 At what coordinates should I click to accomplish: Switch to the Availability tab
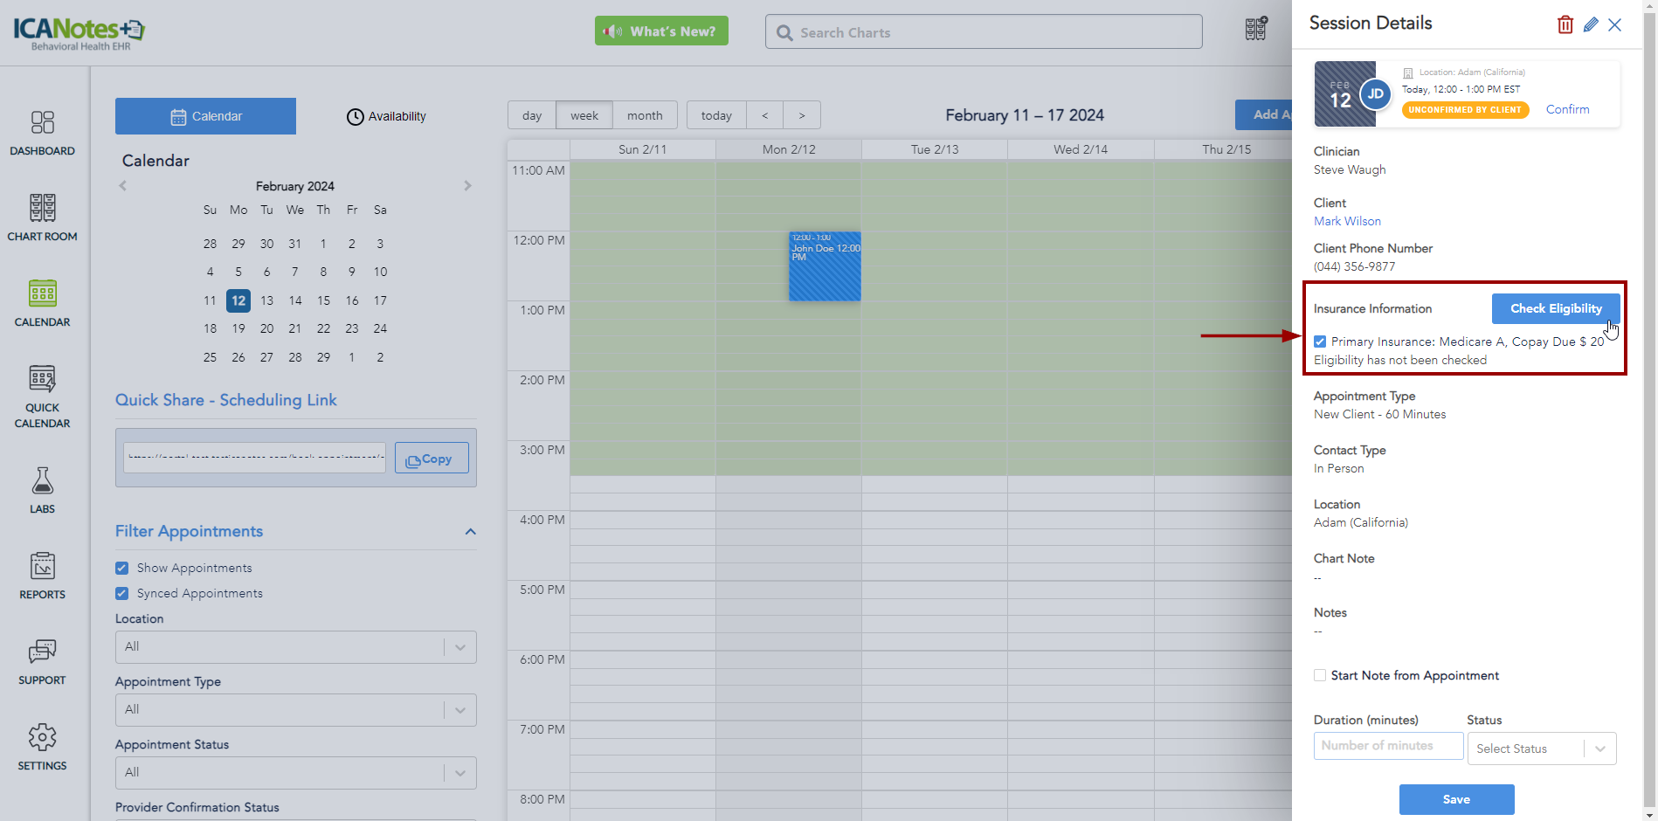pyautogui.click(x=386, y=116)
